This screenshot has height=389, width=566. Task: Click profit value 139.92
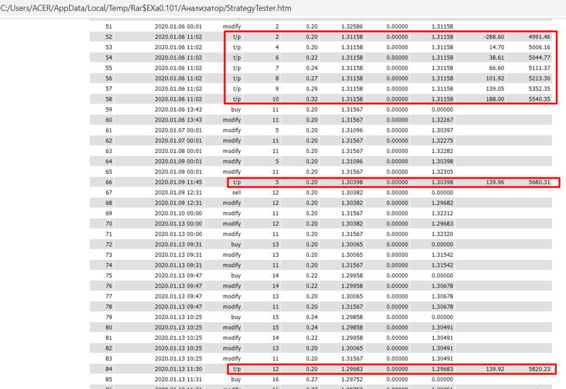495,369
